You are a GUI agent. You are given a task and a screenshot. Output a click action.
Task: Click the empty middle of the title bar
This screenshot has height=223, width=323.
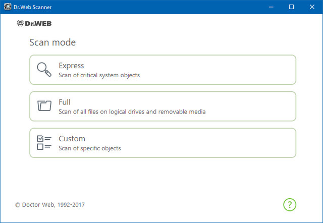click(x=151, y=7)
